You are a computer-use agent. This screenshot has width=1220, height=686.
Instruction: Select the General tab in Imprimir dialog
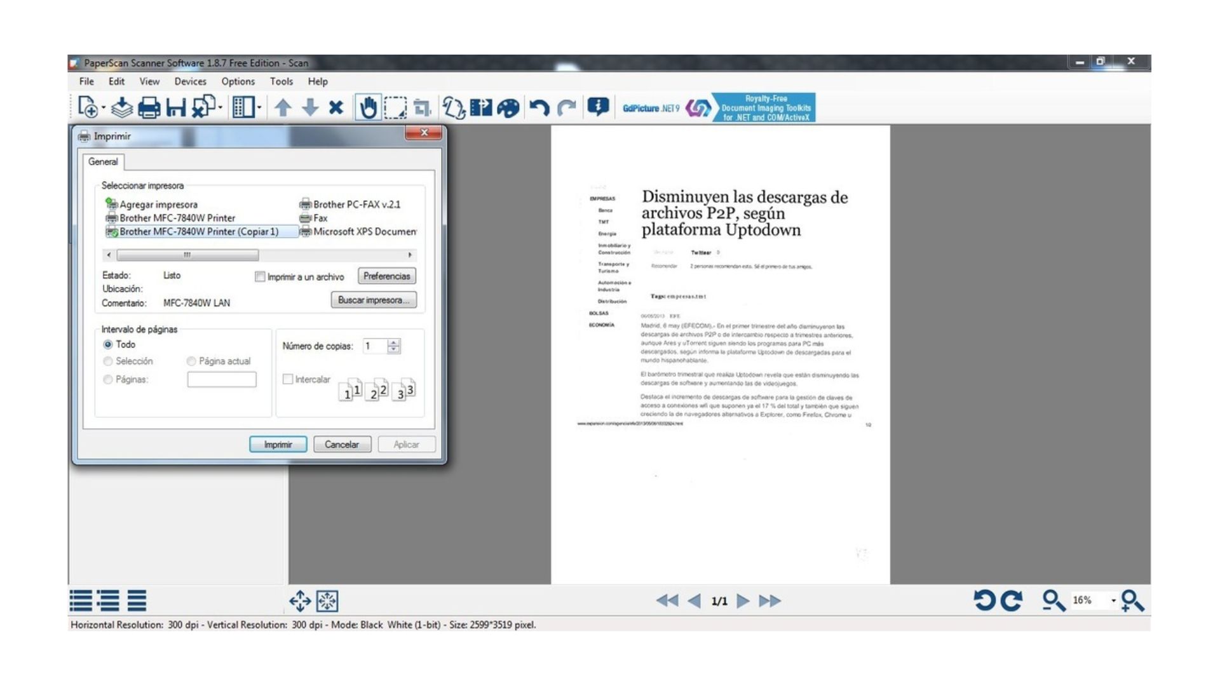(x=103, y=161)
